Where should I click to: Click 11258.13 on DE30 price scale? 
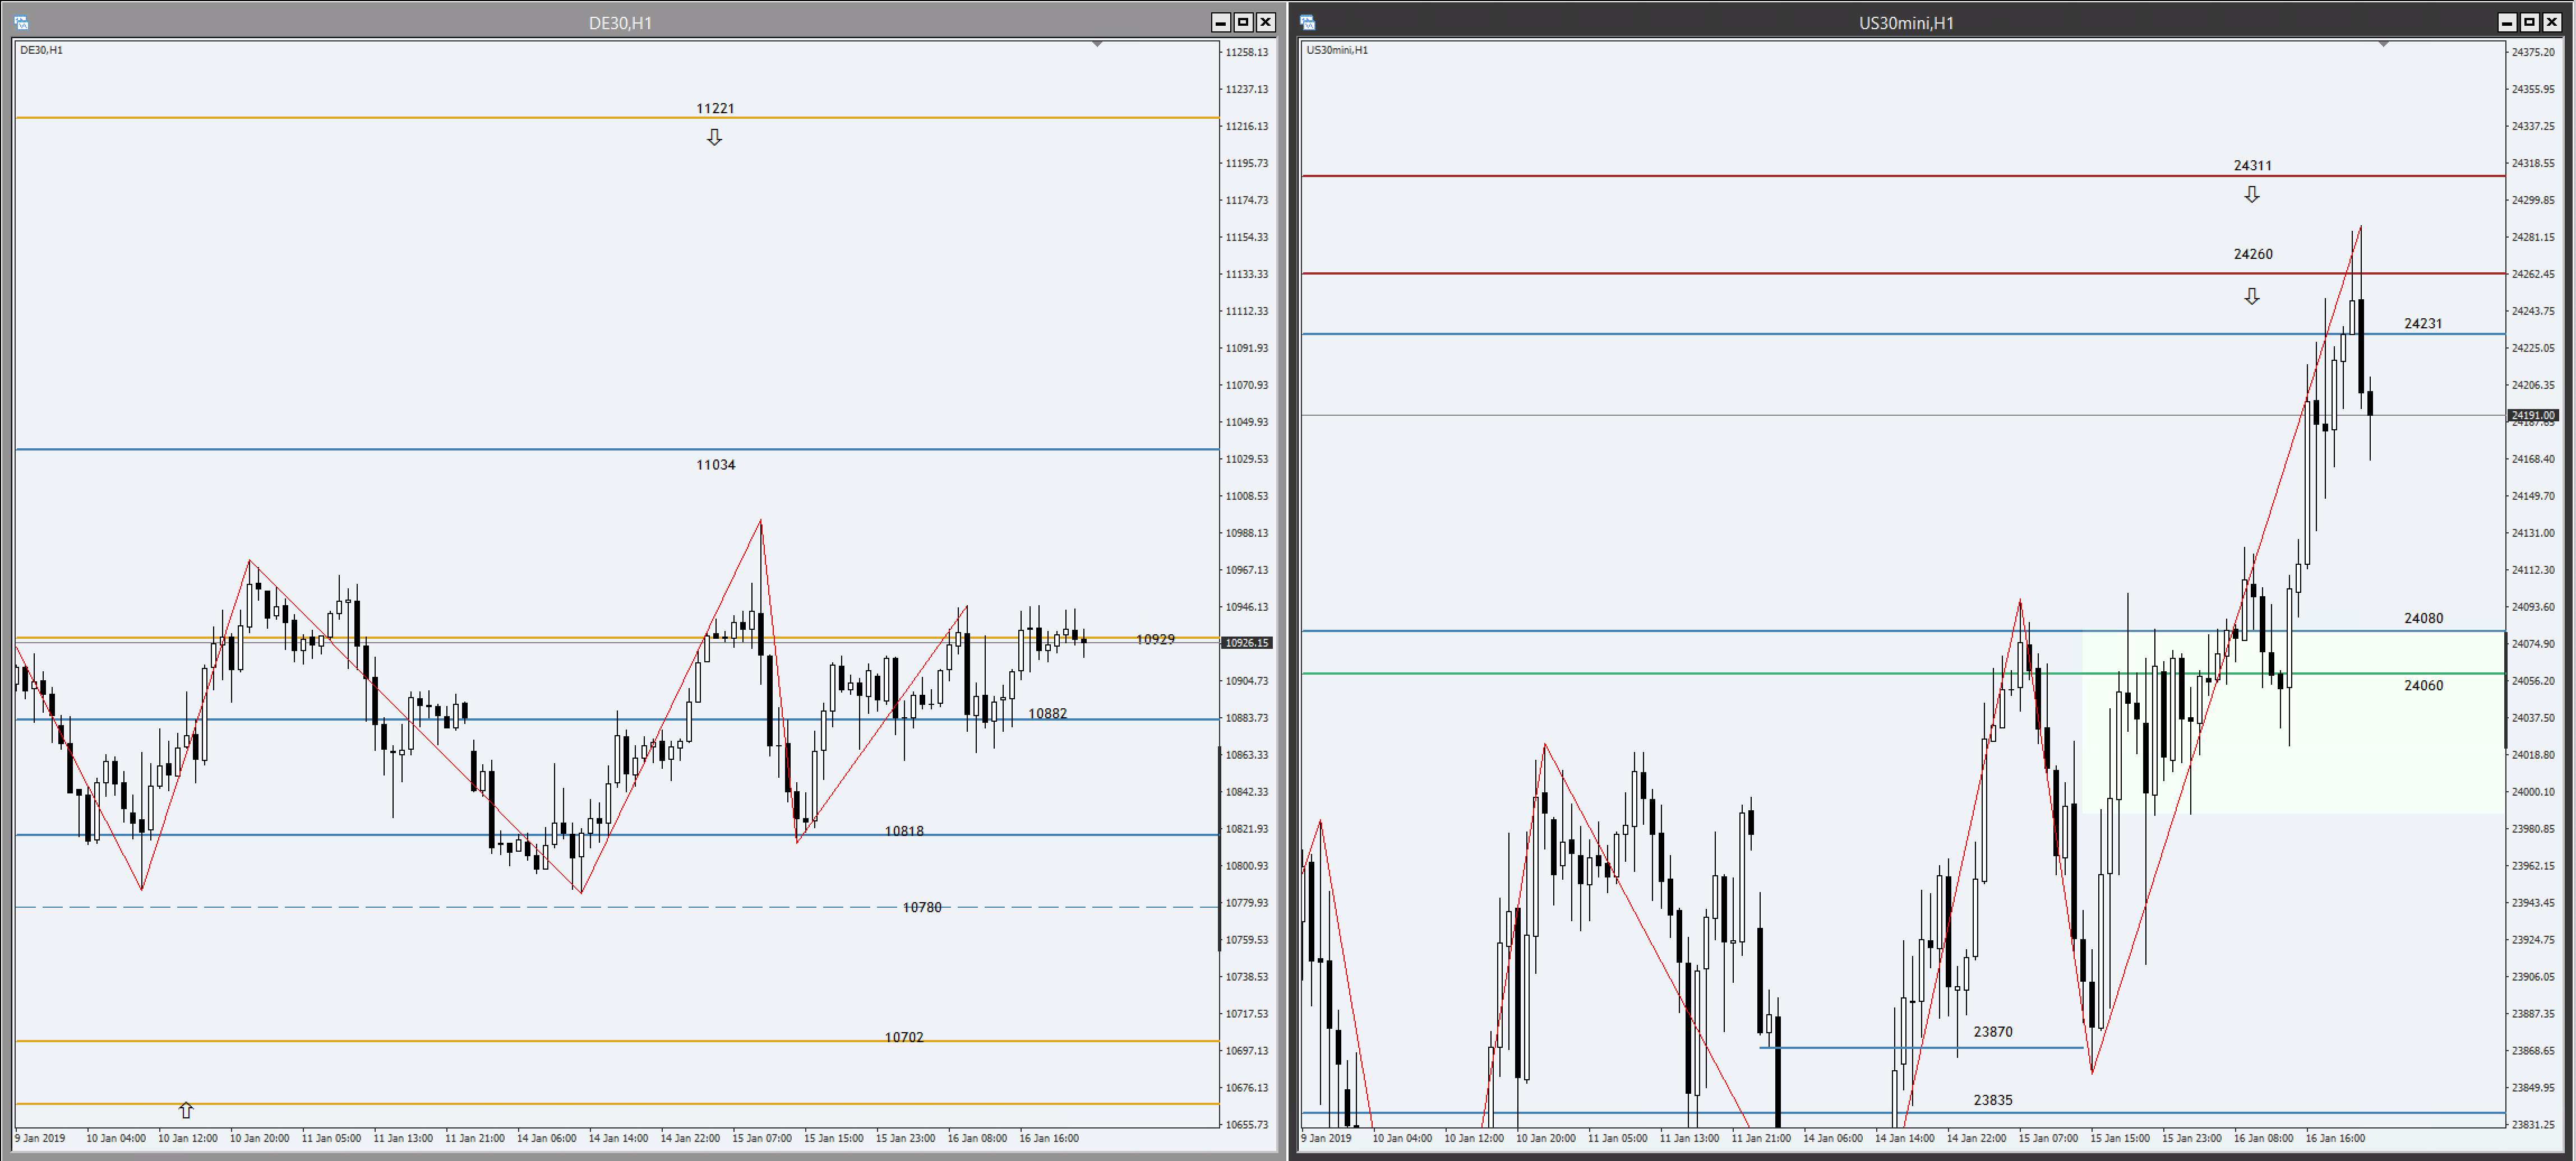point(1247,52)
